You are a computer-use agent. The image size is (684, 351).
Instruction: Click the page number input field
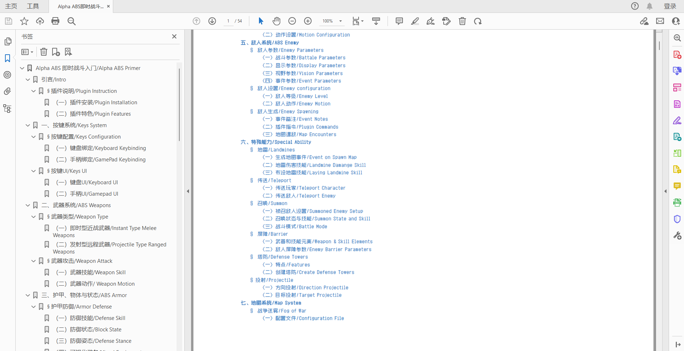pos(228,21)
